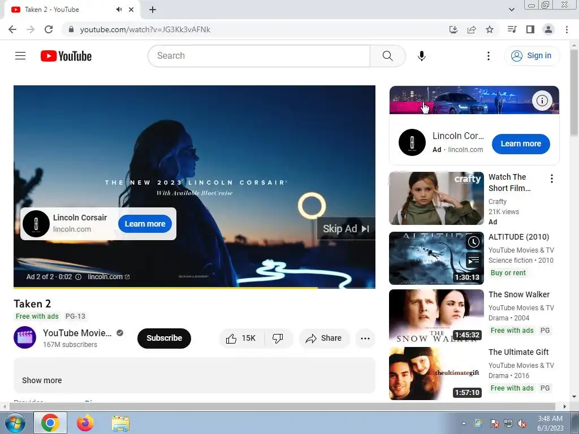Image resolution: width=579 pixels, height=434 pixels.
Task: Visit the lincoln.com link in the player
Action: 108,277
